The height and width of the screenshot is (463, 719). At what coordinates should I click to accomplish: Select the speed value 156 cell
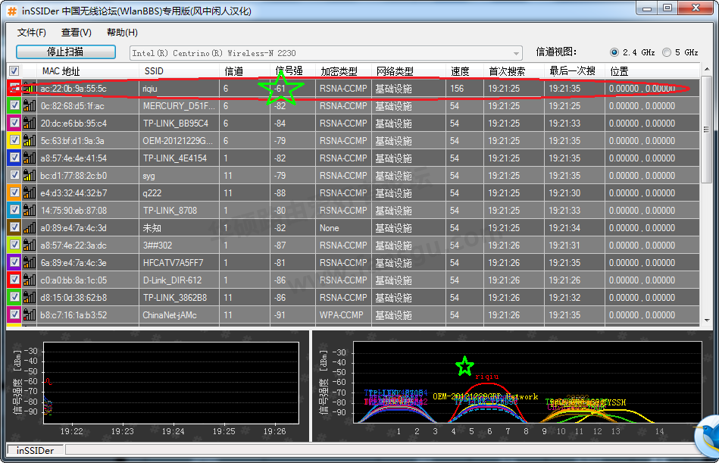point(464,89)
